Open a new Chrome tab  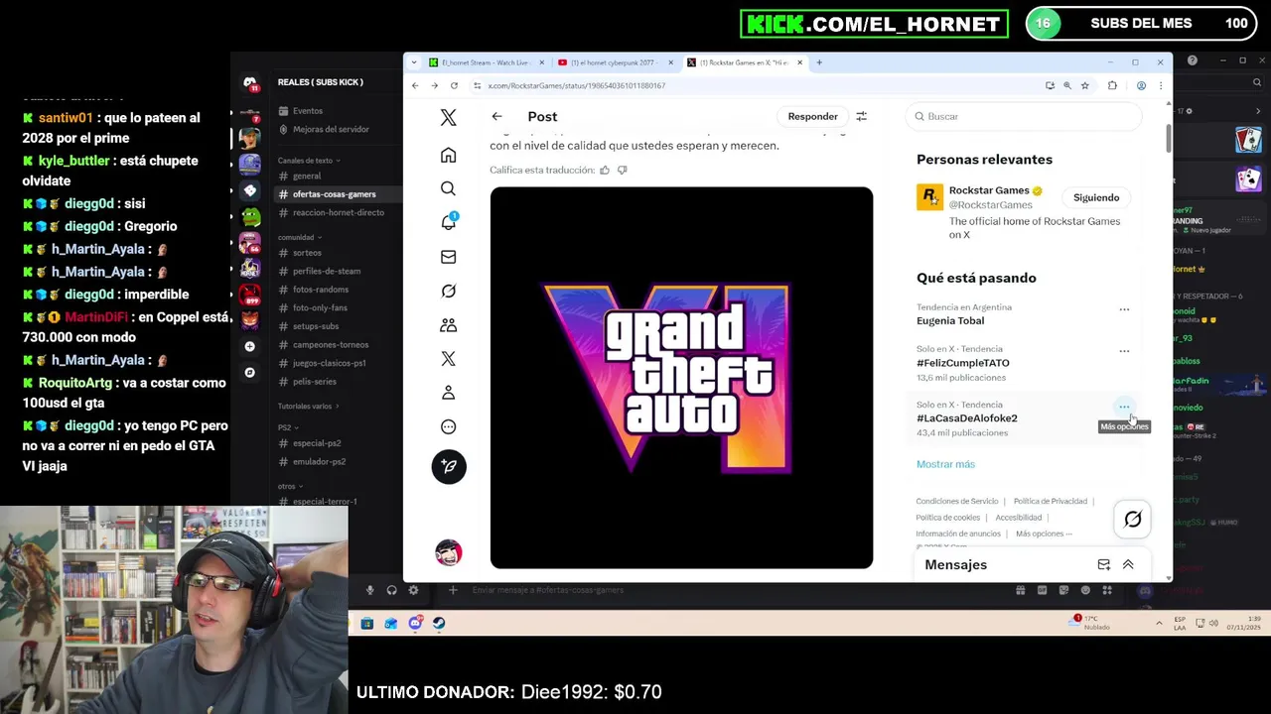[x=819, y=62]
